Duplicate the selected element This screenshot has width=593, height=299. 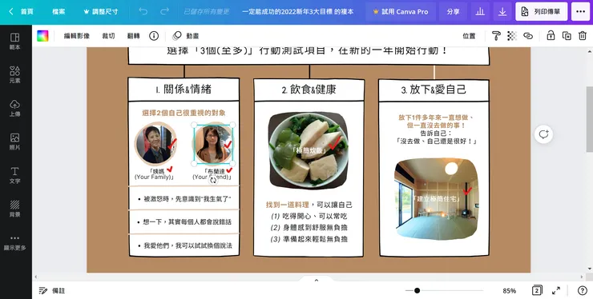click(567, 36)
